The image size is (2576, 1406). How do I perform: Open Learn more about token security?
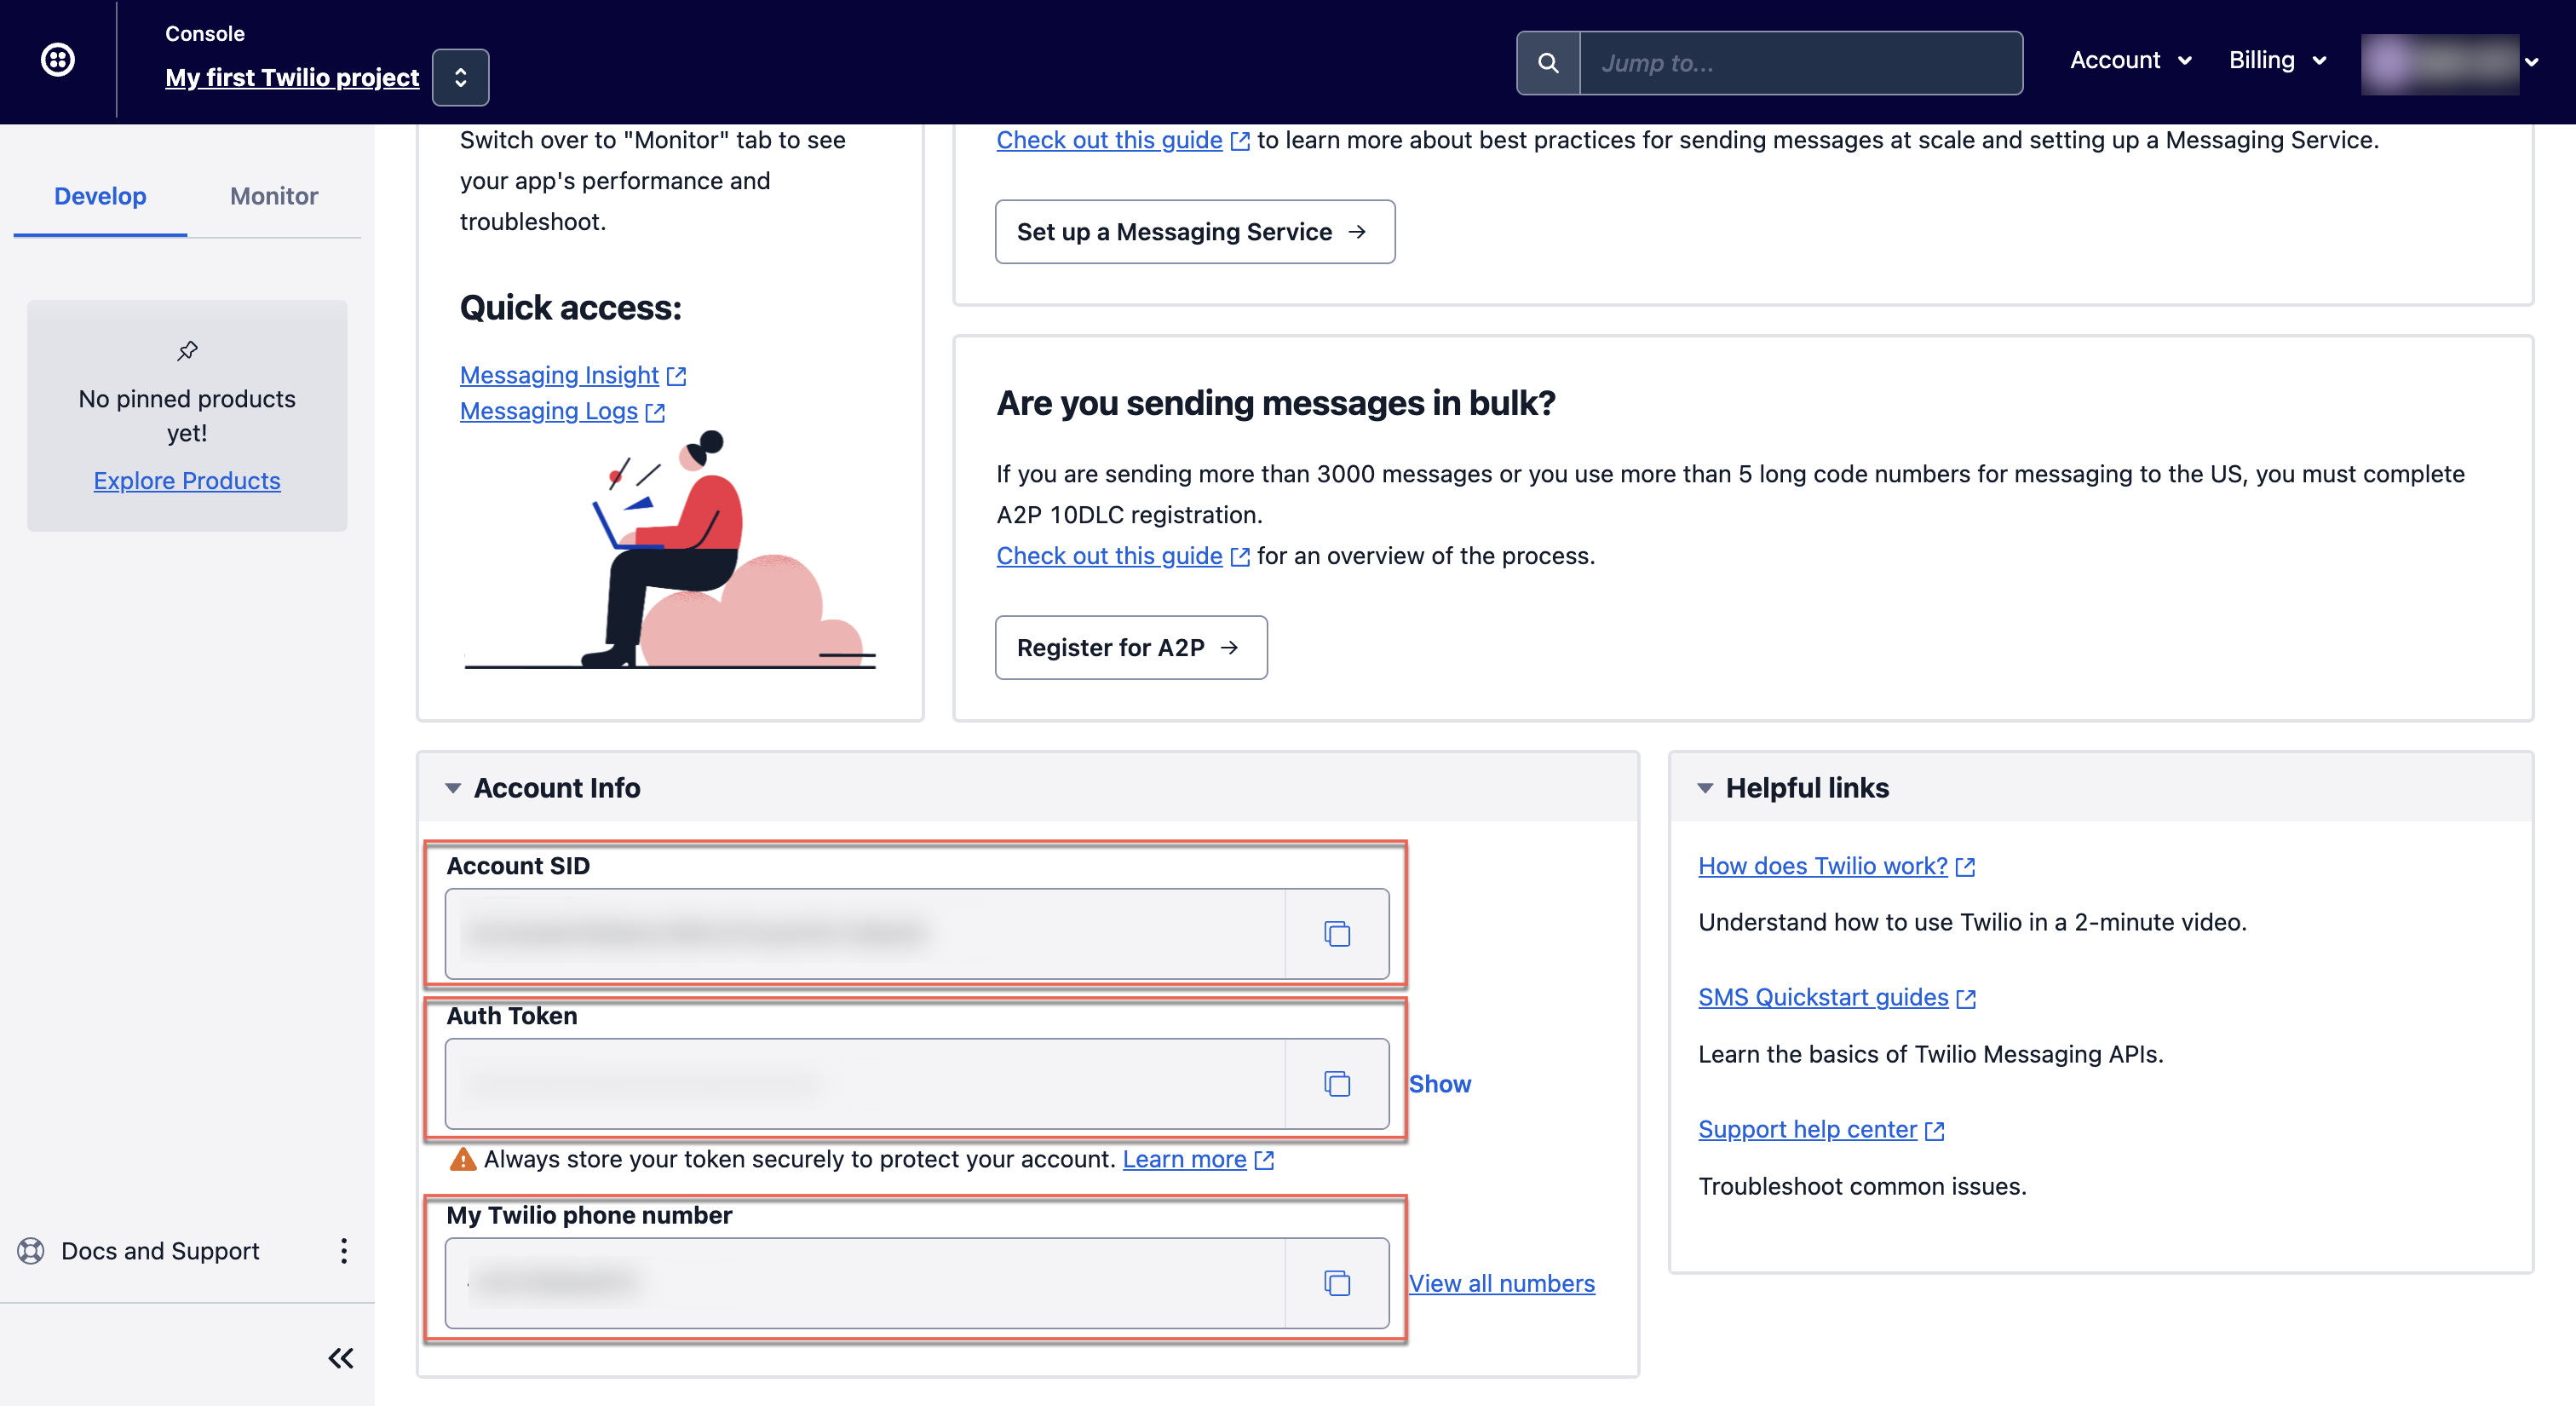point(1184,1159)
